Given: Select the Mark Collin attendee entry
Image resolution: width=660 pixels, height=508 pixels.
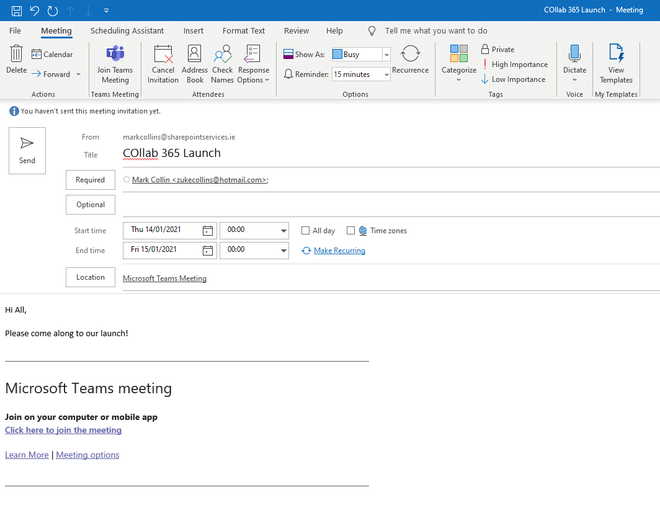Looking at the screenshot, I should click(200, 180).
